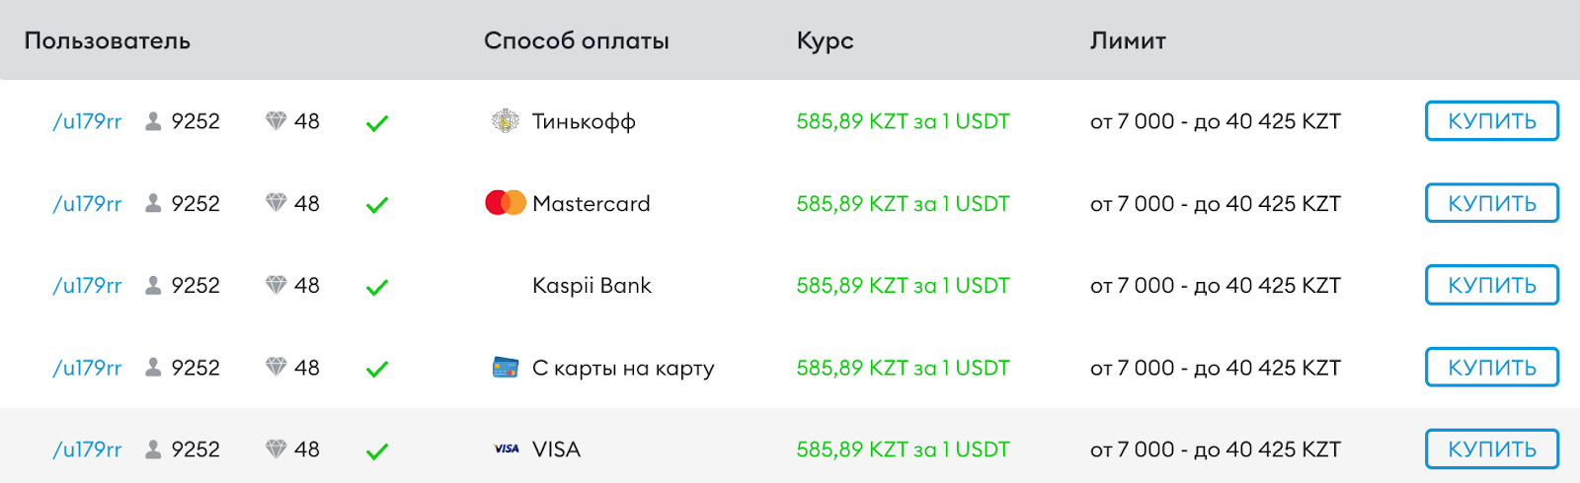Click the Tinkoff payment method icon
The height and width of the screenshot is (483, 1580).
click(506, 121)
